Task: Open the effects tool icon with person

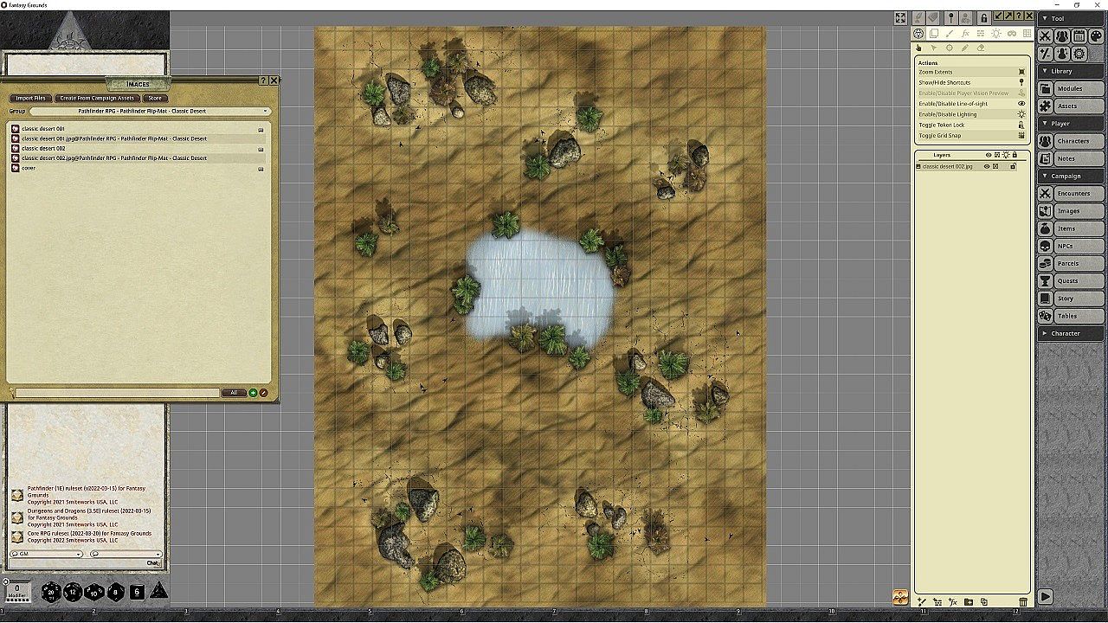Action: 1062,54
